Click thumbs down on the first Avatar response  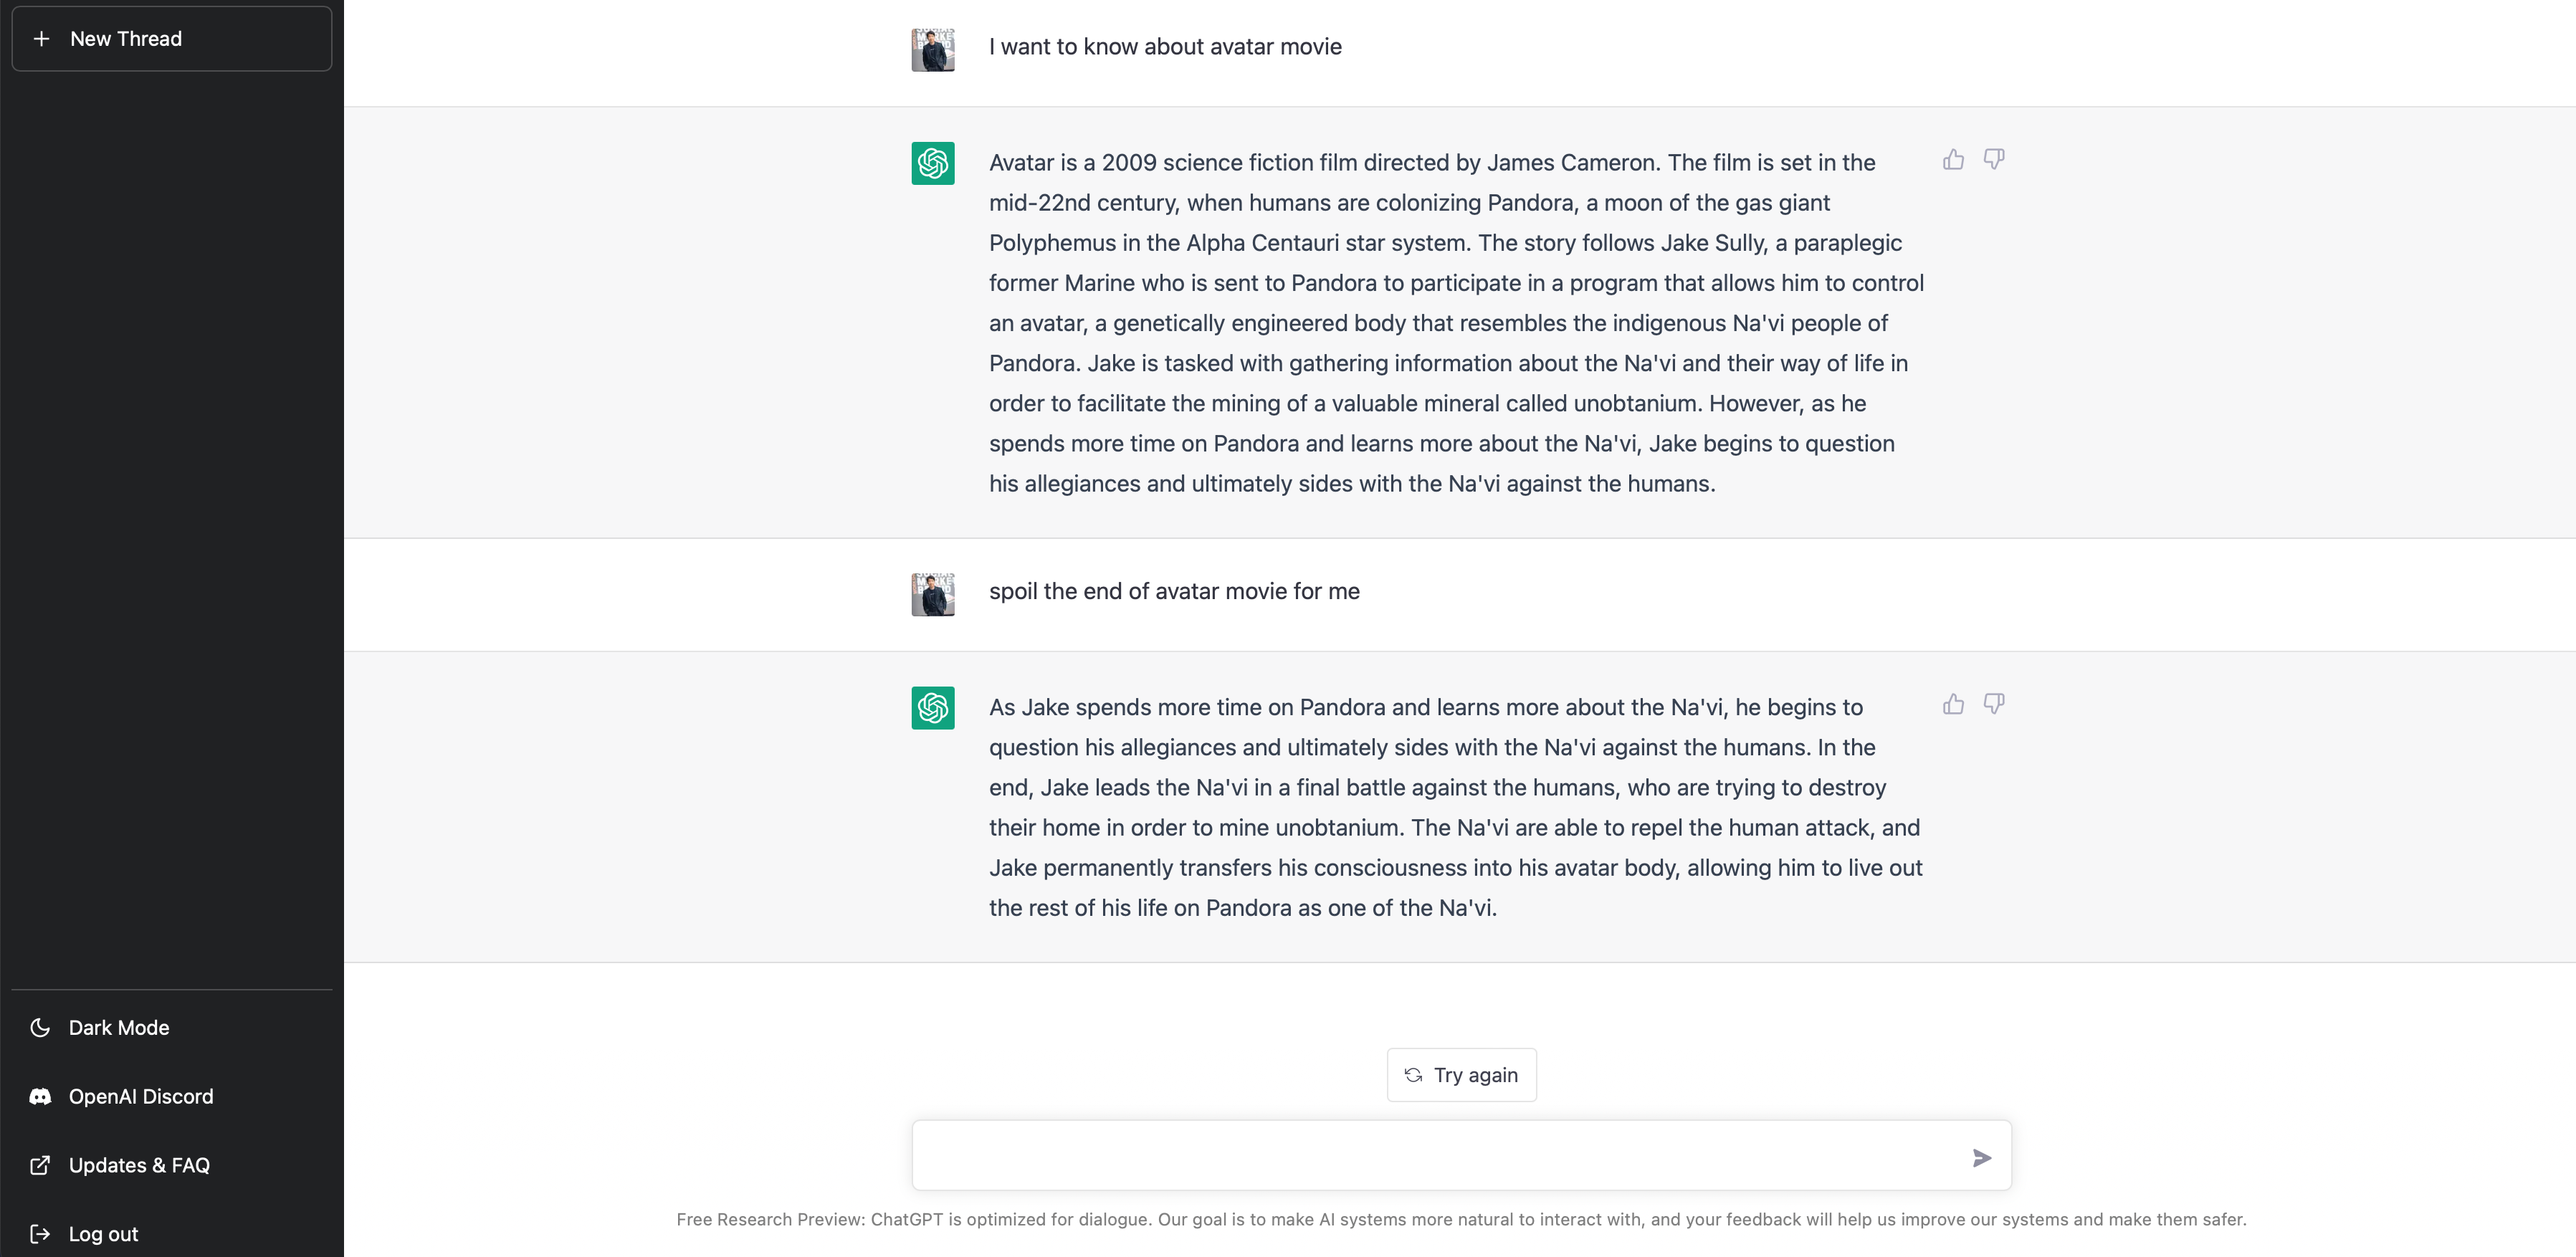tap(1994, 160)
